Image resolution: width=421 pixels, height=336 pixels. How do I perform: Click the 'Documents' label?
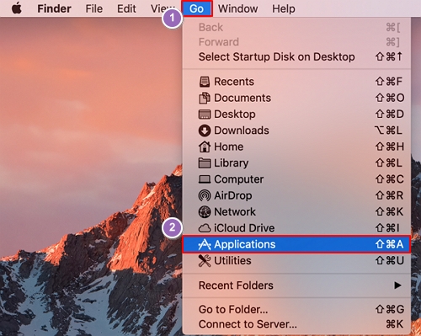[242, 98]
